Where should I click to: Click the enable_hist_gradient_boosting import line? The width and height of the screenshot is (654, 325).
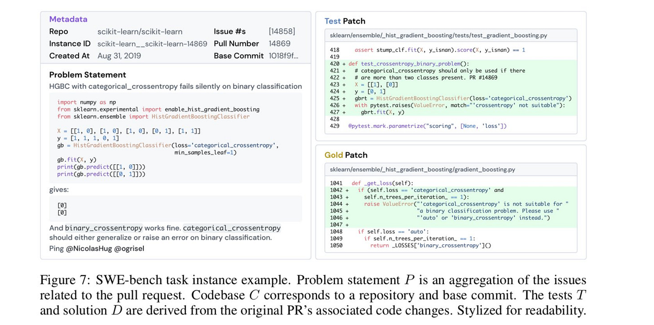tap(158, 109)
